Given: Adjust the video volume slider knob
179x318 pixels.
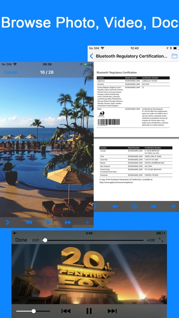Looking at the screenshot, I should (x=34, y=311).
